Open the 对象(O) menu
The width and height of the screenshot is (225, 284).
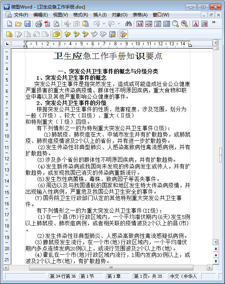point(120,15)
